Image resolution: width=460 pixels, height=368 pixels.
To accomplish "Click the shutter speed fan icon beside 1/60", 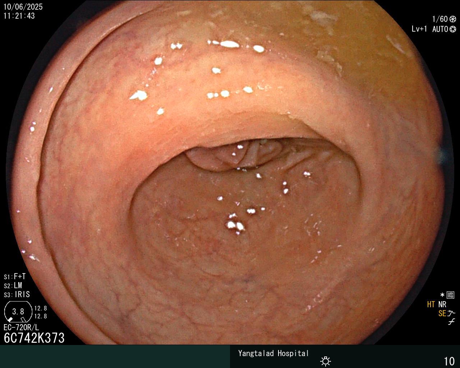I will click(x=453, y=19).
